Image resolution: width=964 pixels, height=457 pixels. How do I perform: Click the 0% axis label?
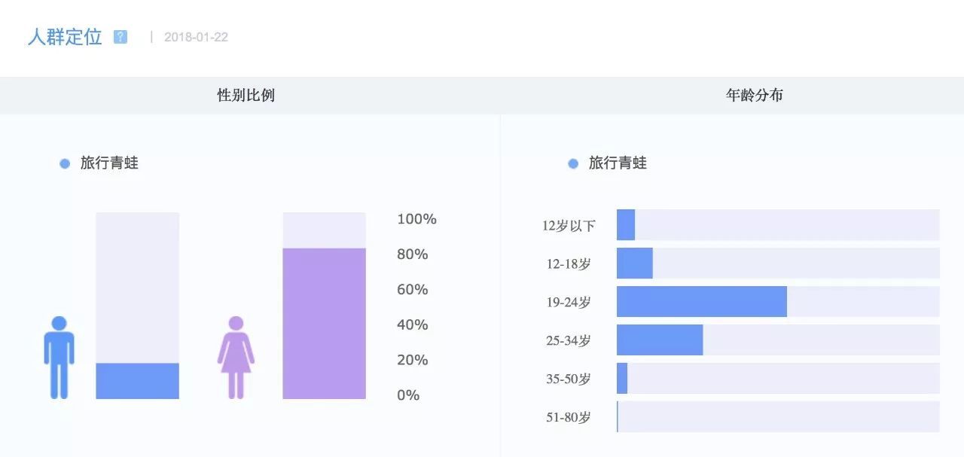pyautogui.click(x=408, y=395)
